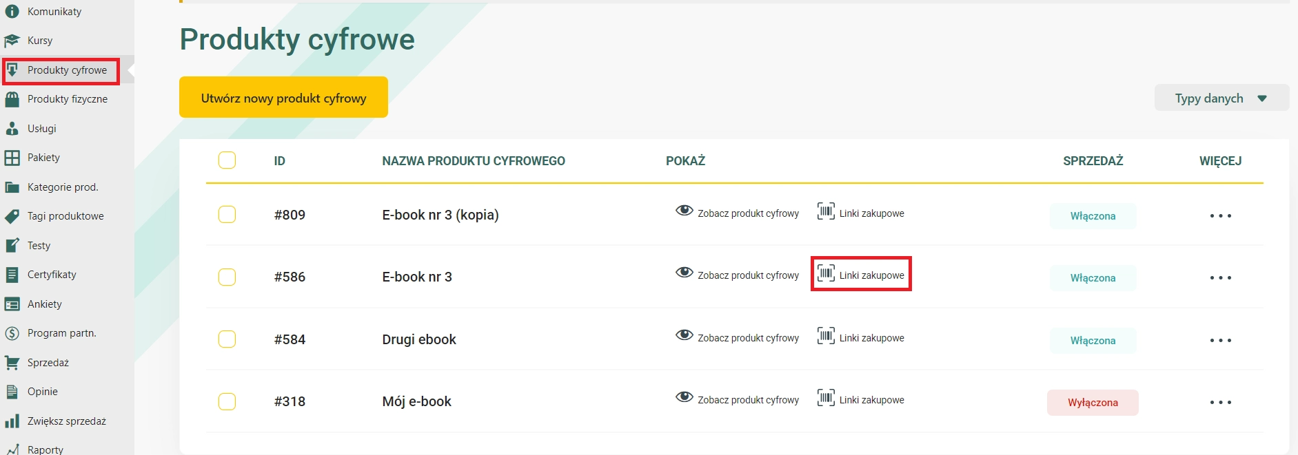
Task: Open the Komunikaty info icon
Action: coord(12,12)
